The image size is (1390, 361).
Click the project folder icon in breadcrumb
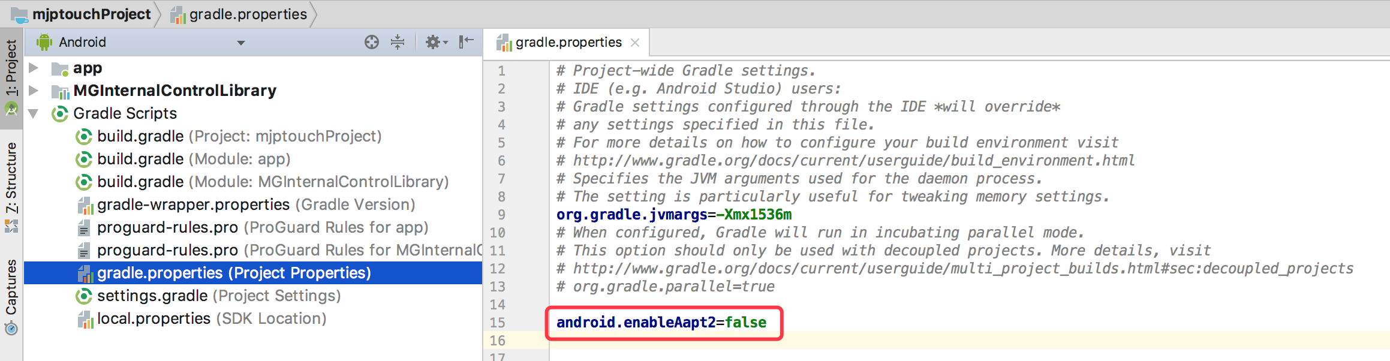pos(20,15)
